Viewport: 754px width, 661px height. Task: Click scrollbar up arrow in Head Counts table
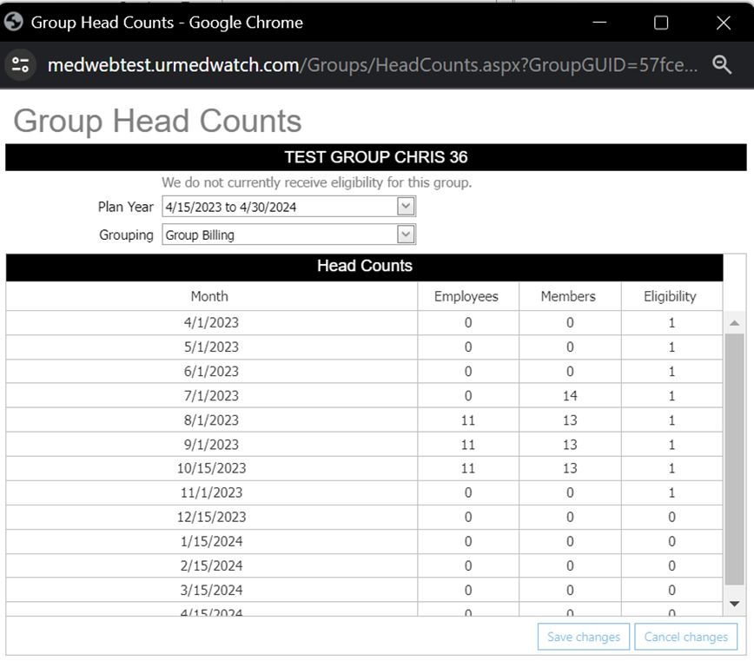[x=734, y=323]
